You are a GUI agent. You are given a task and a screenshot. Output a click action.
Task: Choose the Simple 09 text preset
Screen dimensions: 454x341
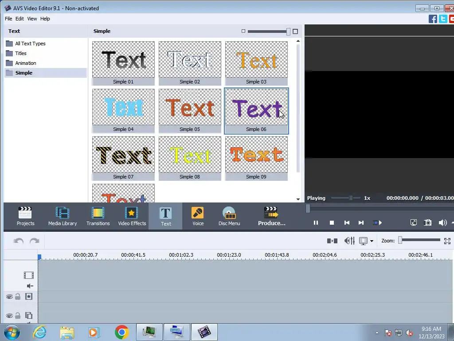tap(256, 159)
